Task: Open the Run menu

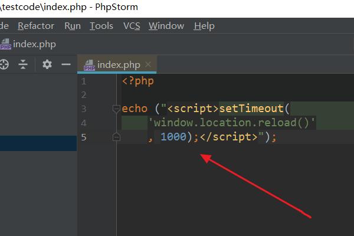Action: click(73, 26)
